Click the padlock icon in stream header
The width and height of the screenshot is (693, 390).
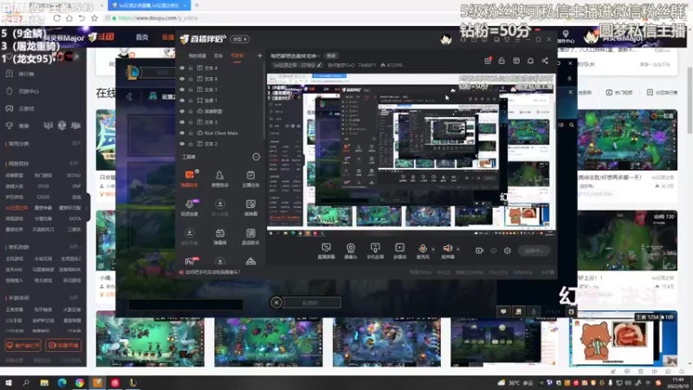click(502, 61)
